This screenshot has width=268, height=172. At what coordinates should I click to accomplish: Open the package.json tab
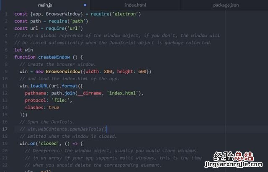(226, 5)
